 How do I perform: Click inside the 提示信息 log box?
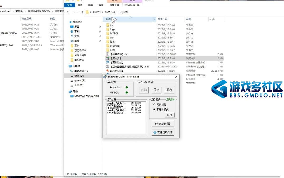tap(126, 118)
